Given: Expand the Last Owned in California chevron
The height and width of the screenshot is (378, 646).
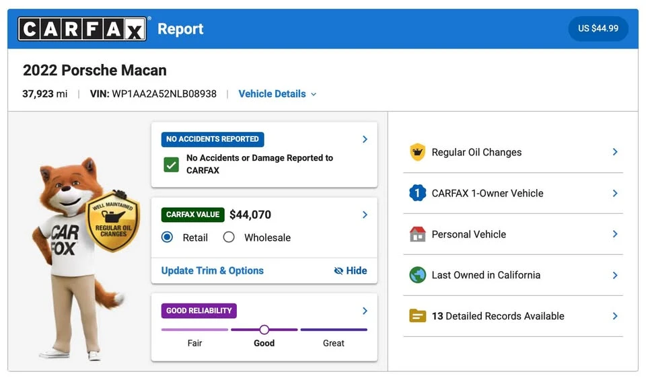Looking at the screenshot, I should tap(614, 275).
